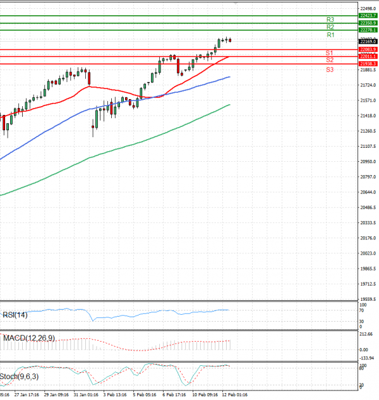
Task: Click the 6 Feb 17:16 time label
Action: [174, 395]
